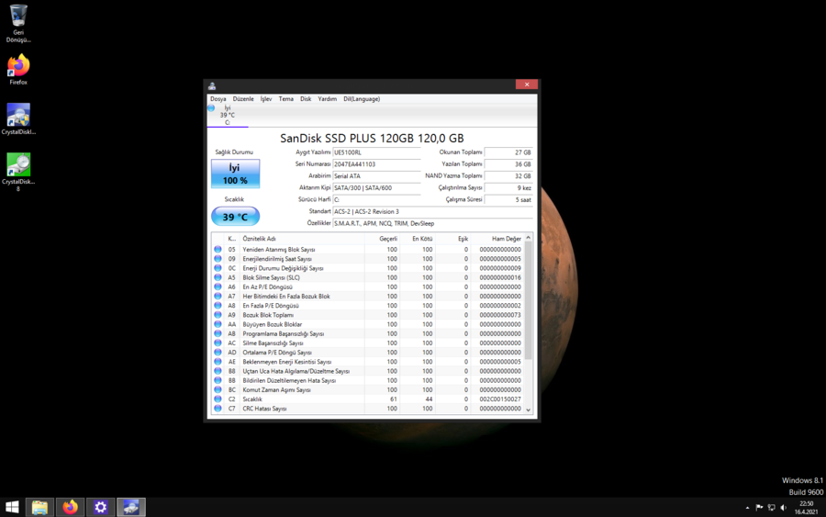Click the volume icon in system tray
The height and width of the screenshot is (517, 826).
tap(784, 508)
